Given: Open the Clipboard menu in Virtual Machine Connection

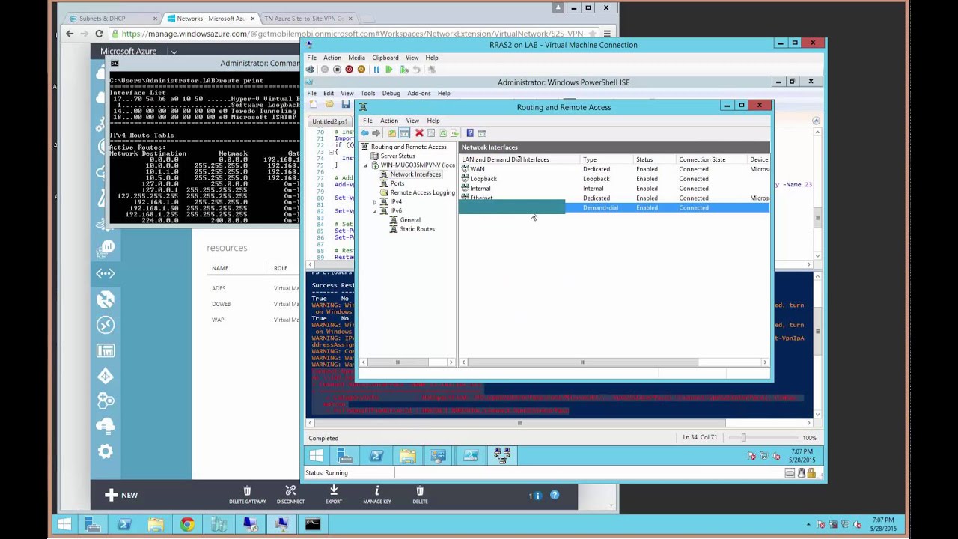Looking at the screenshot, I should pos(385,58).
